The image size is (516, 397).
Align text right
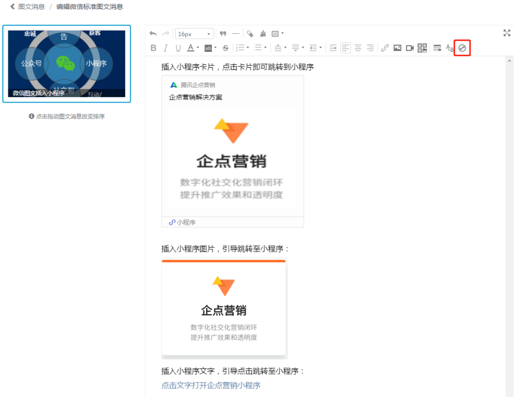coord(370,48)
